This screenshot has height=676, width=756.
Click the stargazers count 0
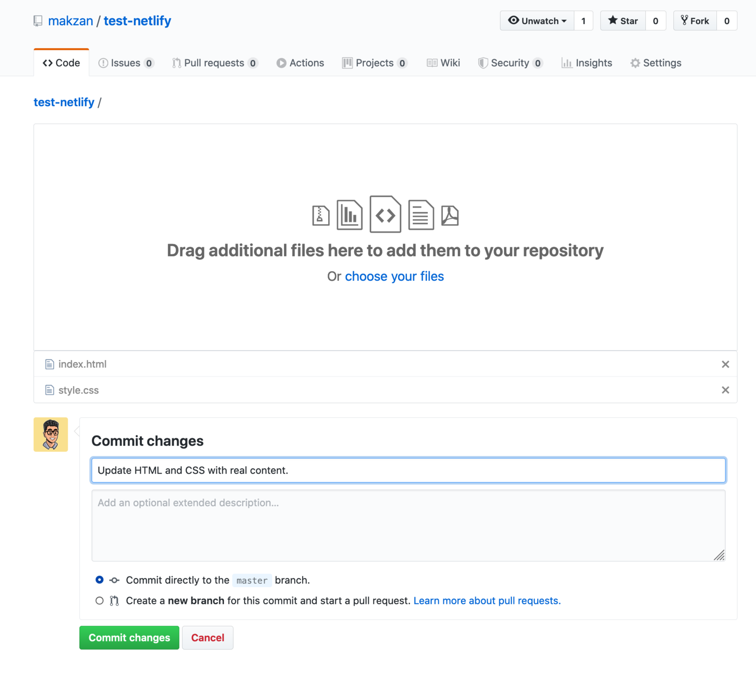pyautogui.click(x=656, y=21)
